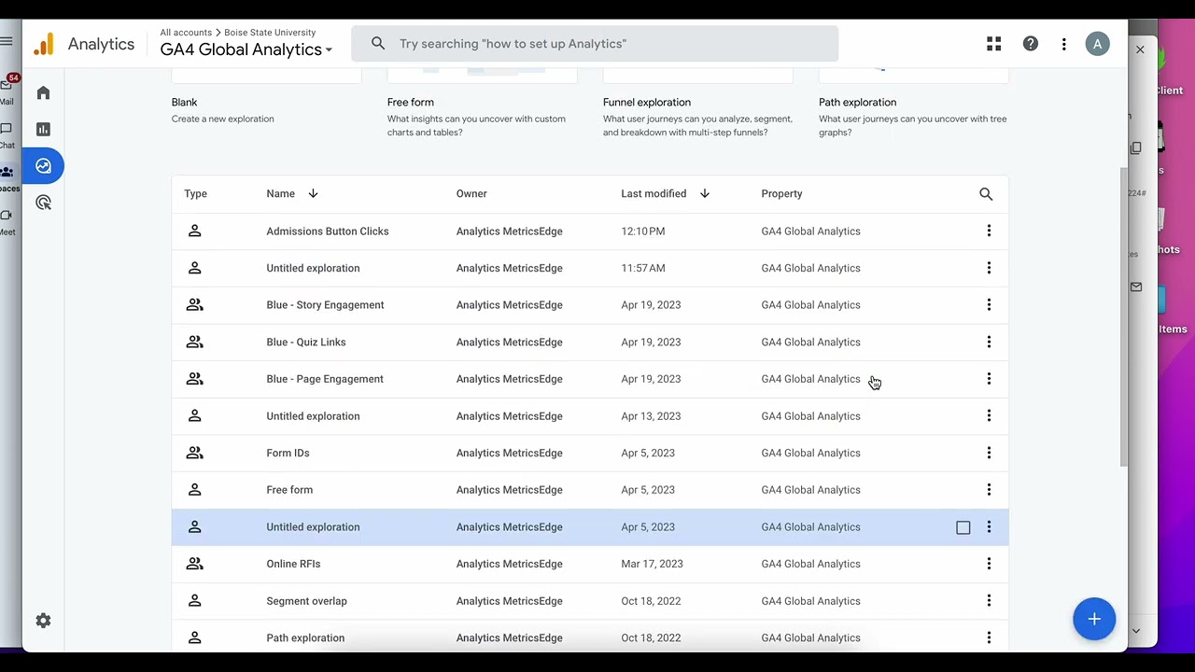Open the Reports bar chart icon
The height and width of the screenshot is (672, 1195).
(x=43, y=130)
